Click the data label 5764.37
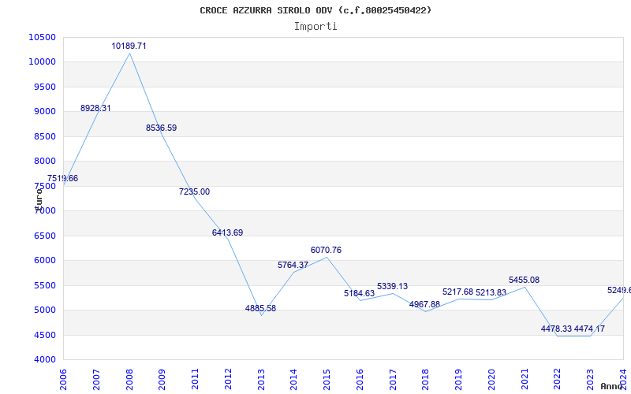Viewport: 631px width, 394px height. pyautogui.click(x=293, y=265)
